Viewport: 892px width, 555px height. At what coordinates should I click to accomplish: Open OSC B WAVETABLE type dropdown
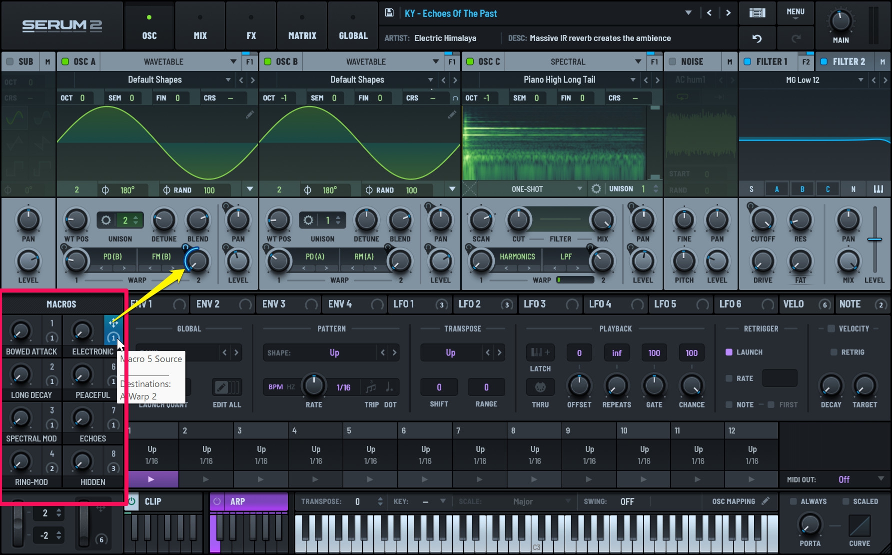click(435, 61)
